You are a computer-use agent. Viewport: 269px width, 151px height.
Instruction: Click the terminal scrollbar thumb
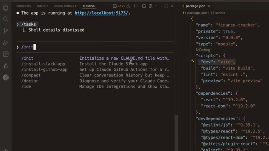click(176, 133)
